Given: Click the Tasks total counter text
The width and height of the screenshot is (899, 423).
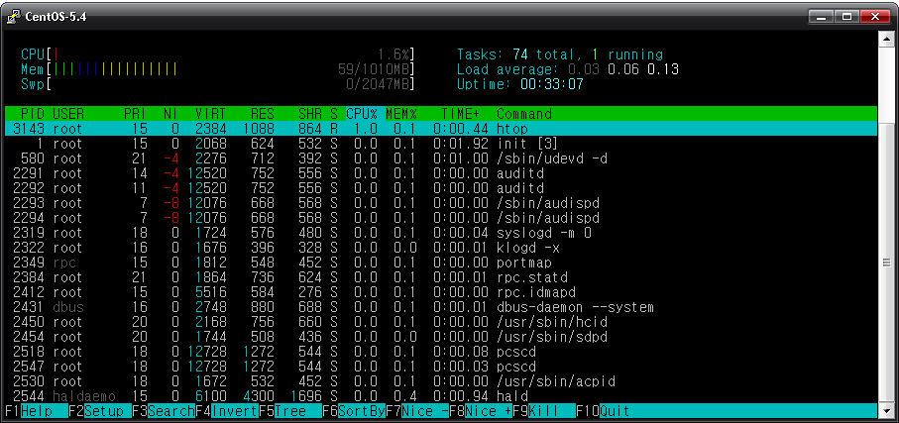Looking at the screenshot, I should [x=560, y=54].
